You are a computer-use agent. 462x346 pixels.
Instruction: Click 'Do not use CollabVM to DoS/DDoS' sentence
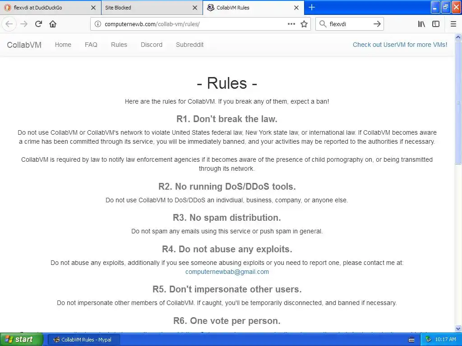[227, 200]
